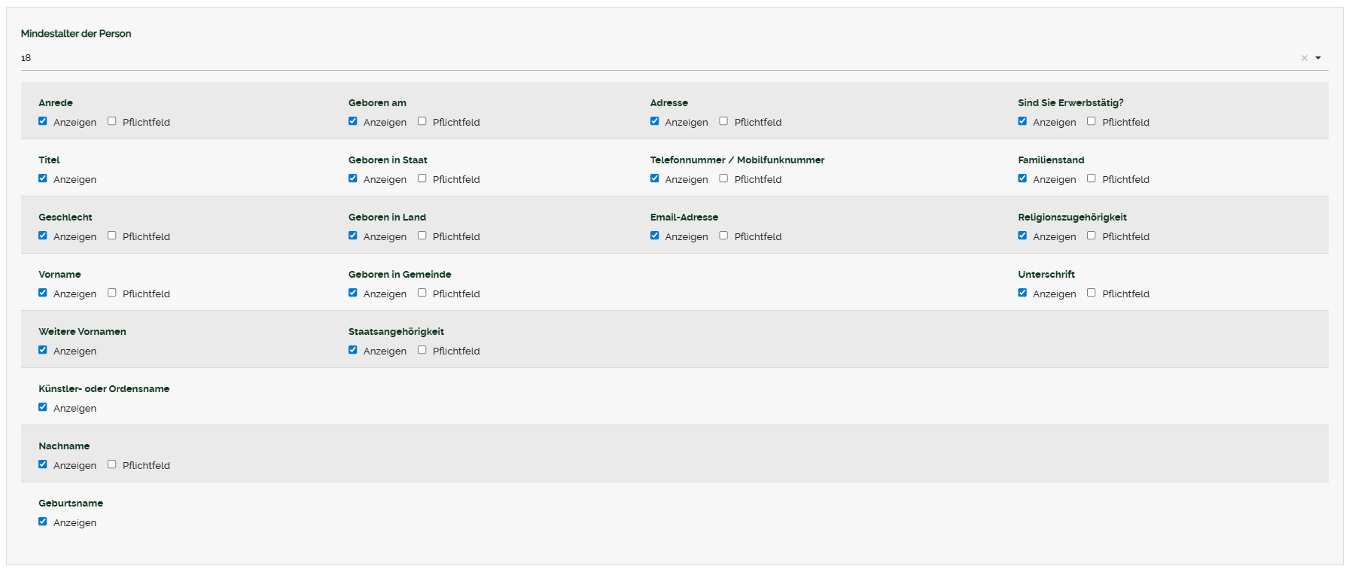Uncheck Anzeigen for Künstler- oder Ordensname

click(43, 407)
